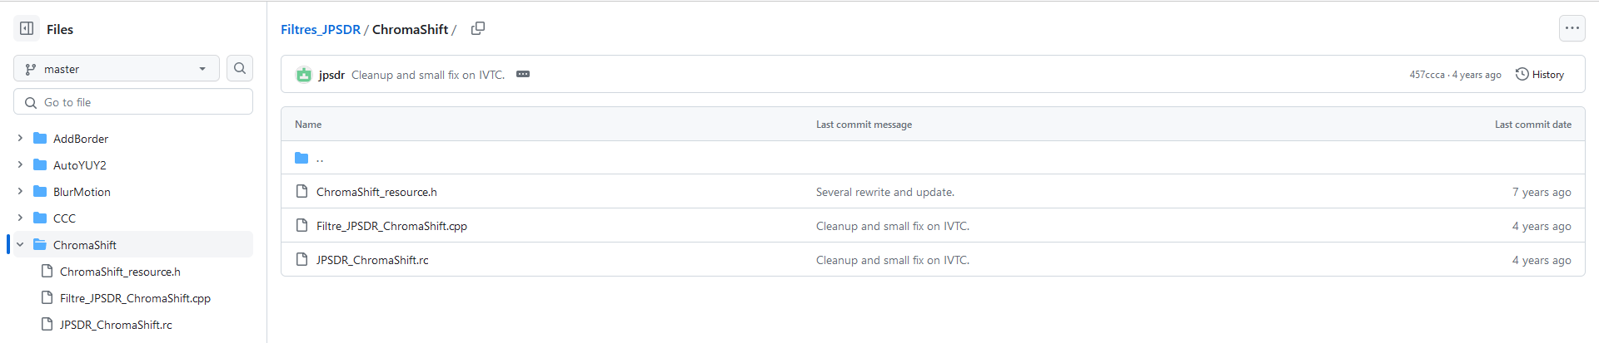Expand the AutoYUY2 folder chevron
Viewport: 1599px width, 343px height.
[x=20, y=165]
